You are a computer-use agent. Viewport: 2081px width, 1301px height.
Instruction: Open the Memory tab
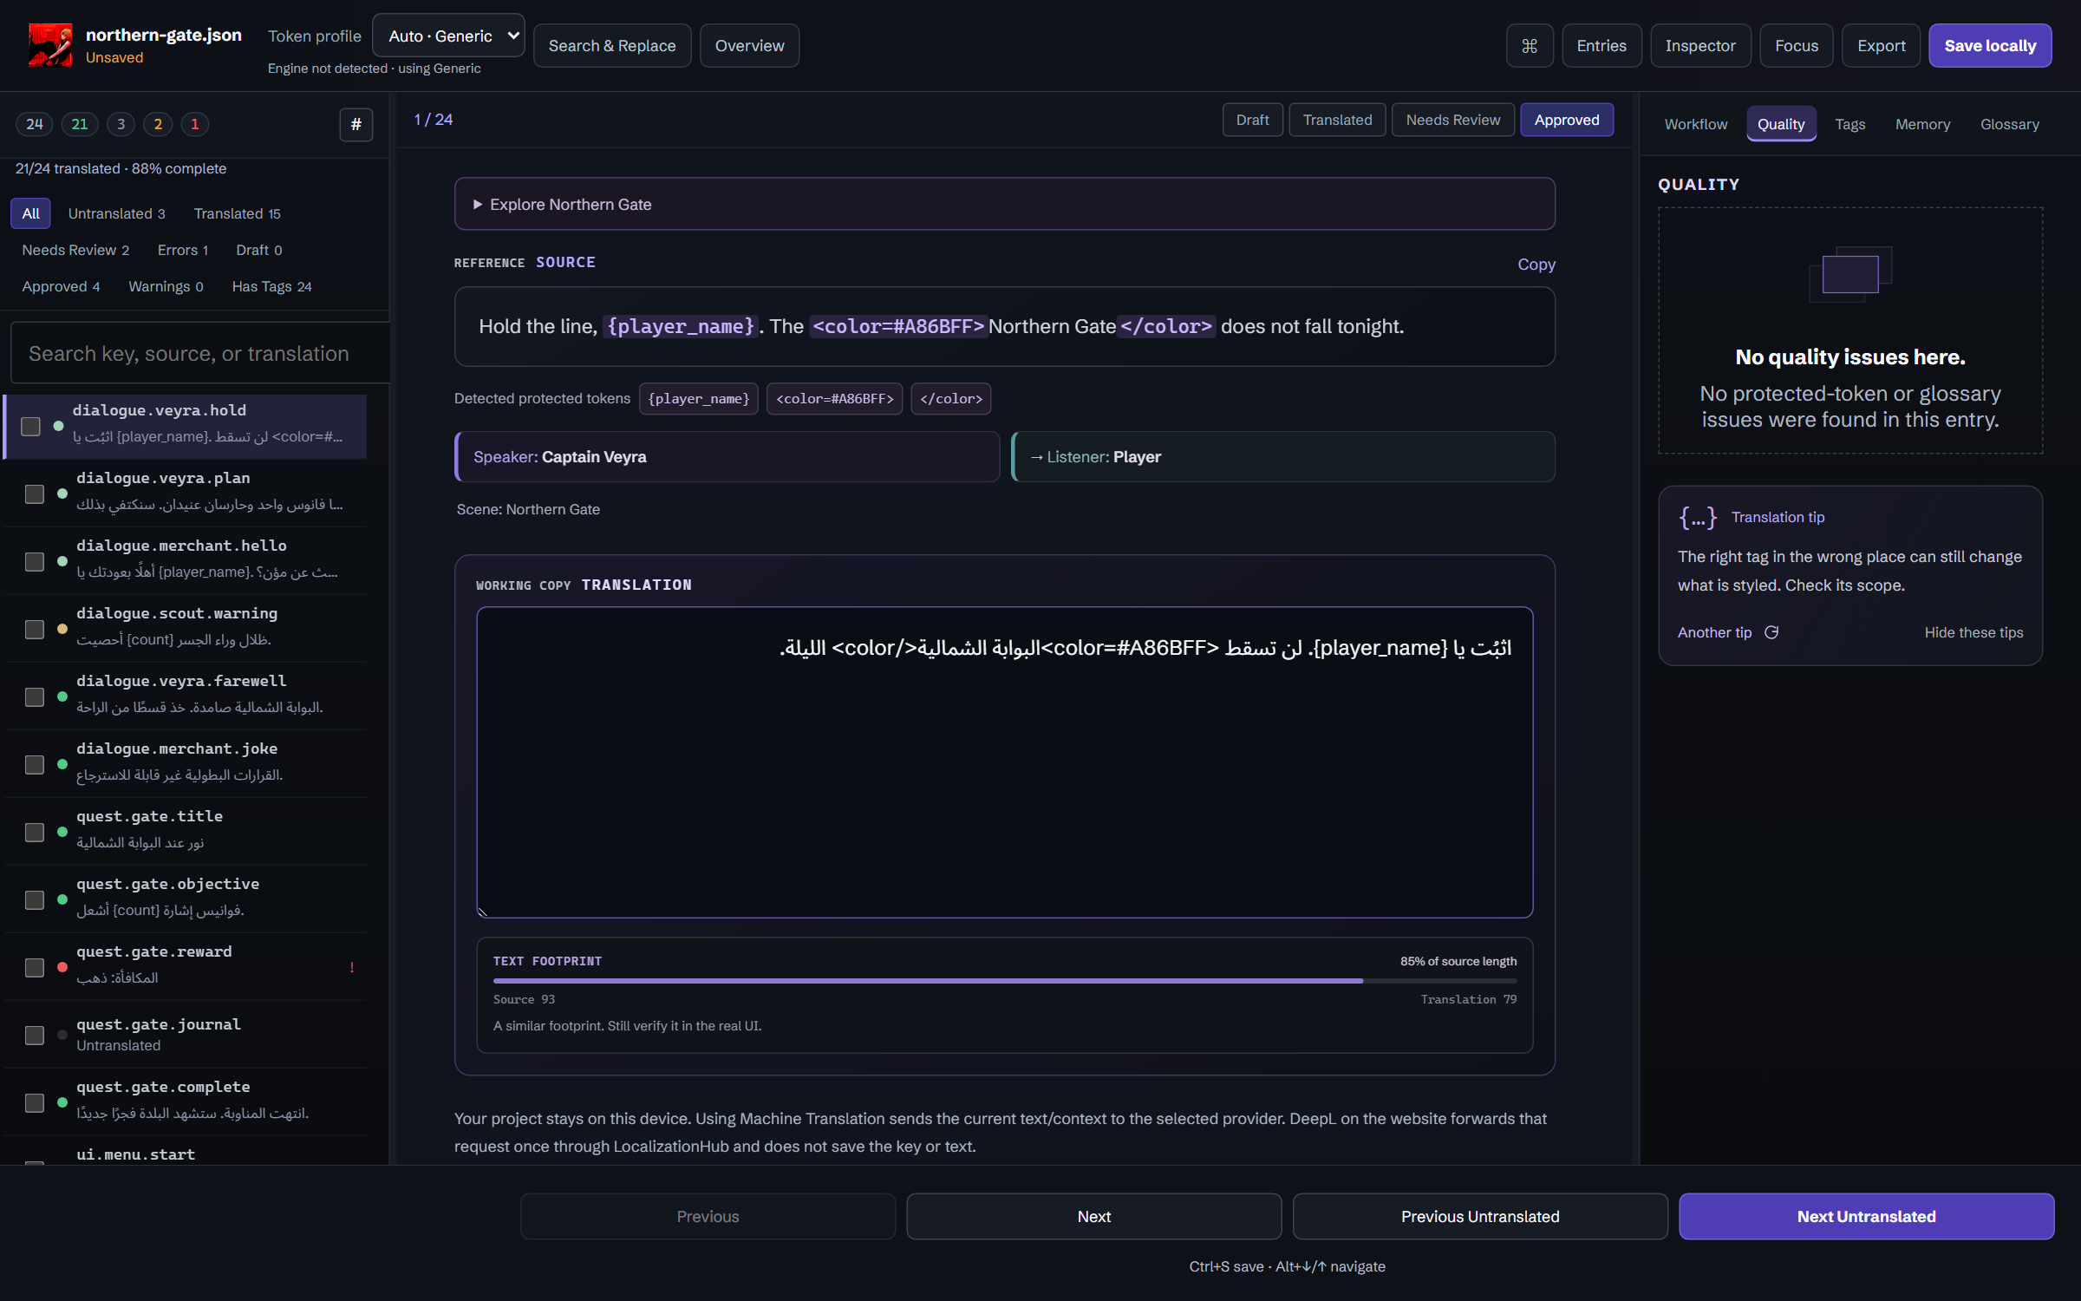tap(1922, 124)
